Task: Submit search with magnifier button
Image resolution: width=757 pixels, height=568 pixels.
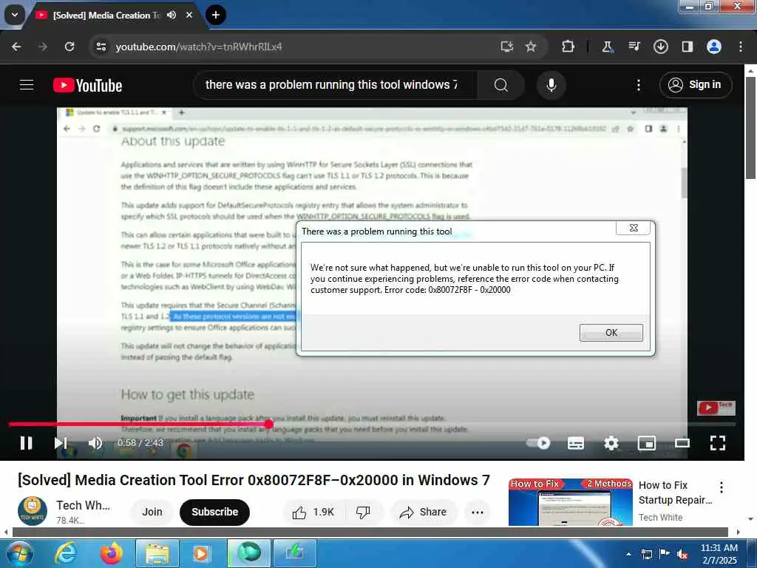Action: click(501, 85)
